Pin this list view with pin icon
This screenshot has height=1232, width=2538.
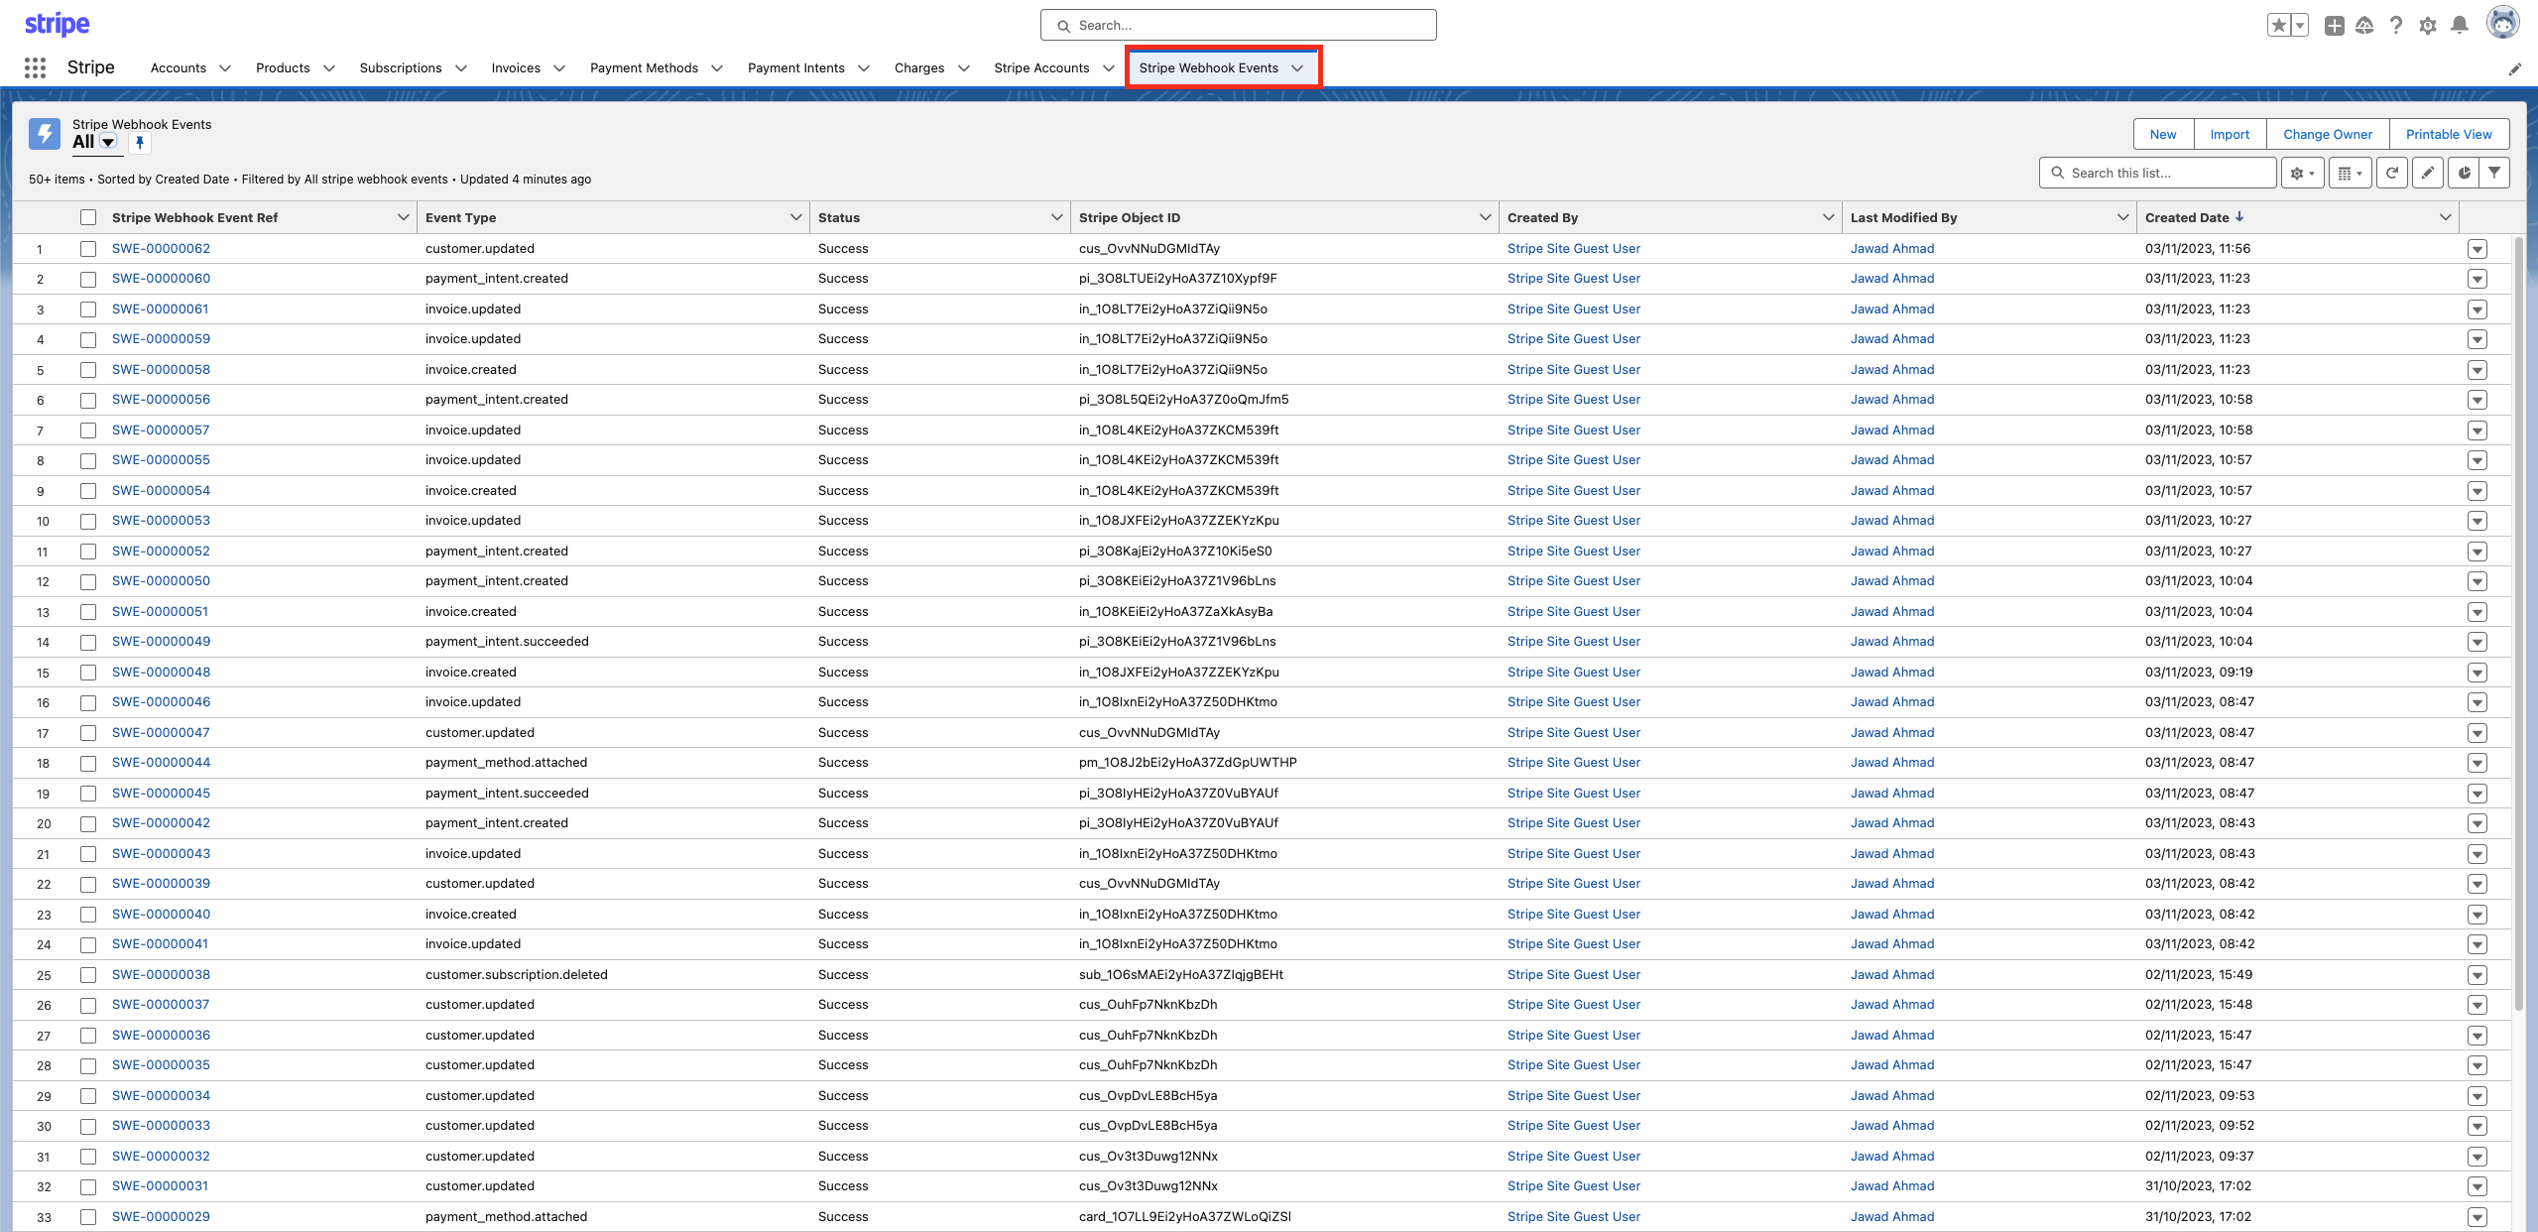click(140, 143)
